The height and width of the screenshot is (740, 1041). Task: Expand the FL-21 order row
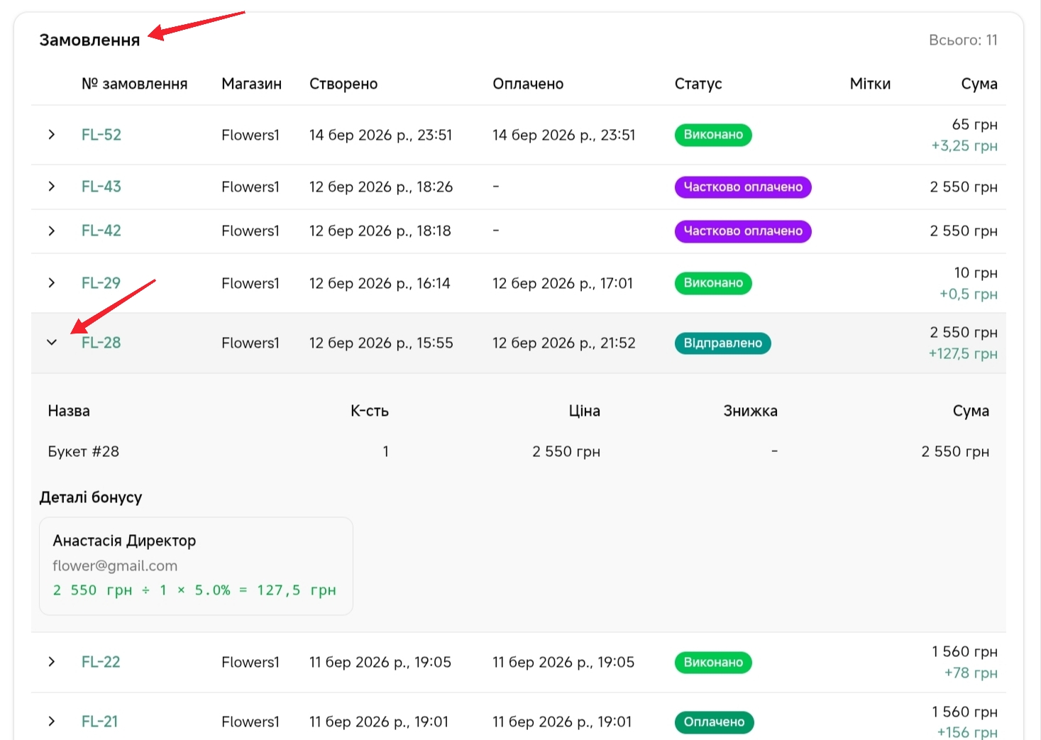point(51,722)
